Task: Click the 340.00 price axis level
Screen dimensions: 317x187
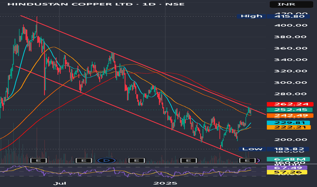Action: pos(291,60)
